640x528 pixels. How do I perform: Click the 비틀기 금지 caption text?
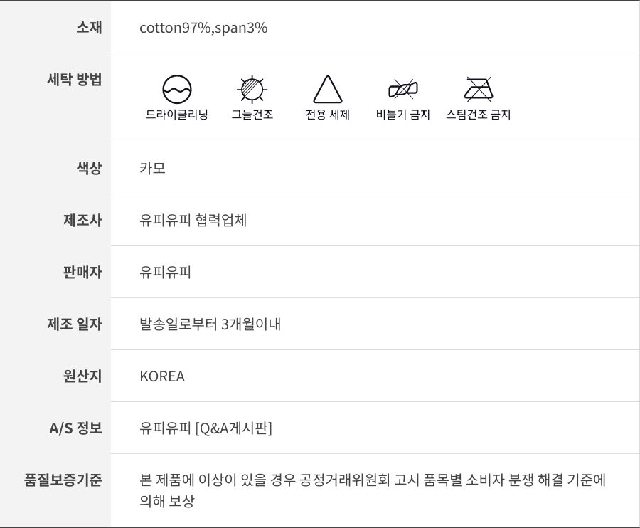pyautogui.click(x=402, y=115)
